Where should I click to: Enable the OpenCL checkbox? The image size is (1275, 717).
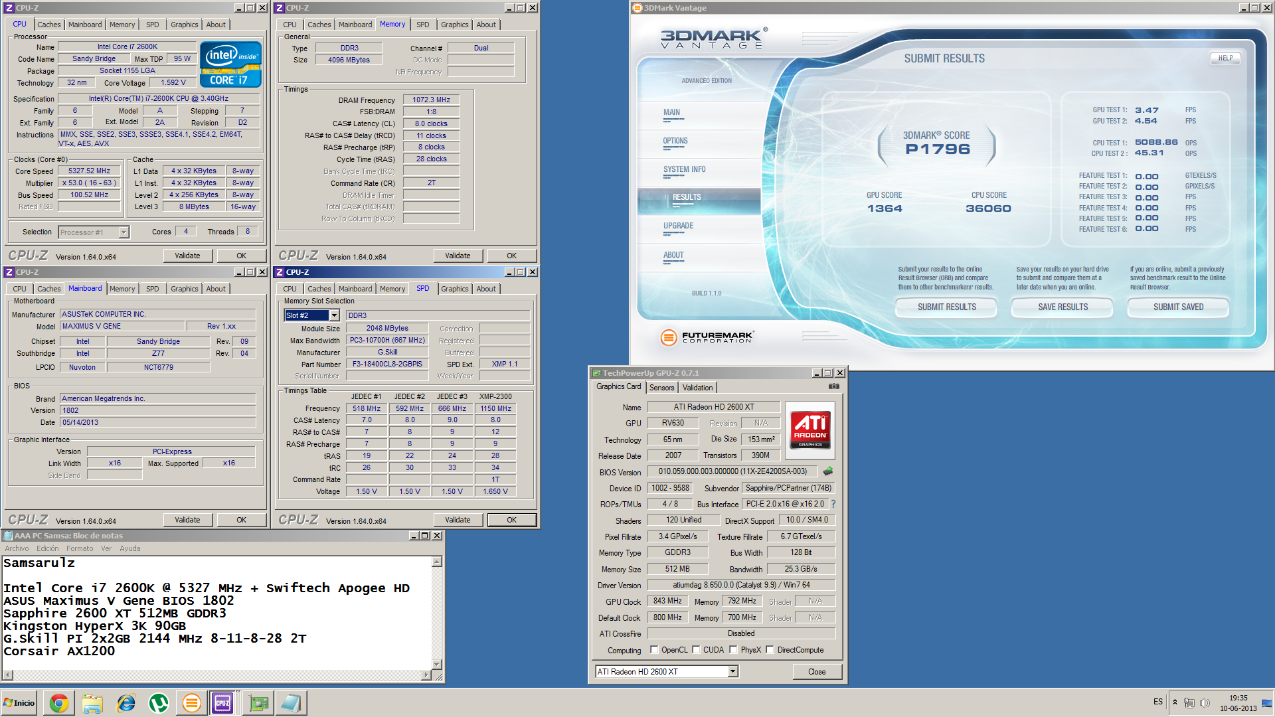654,650
